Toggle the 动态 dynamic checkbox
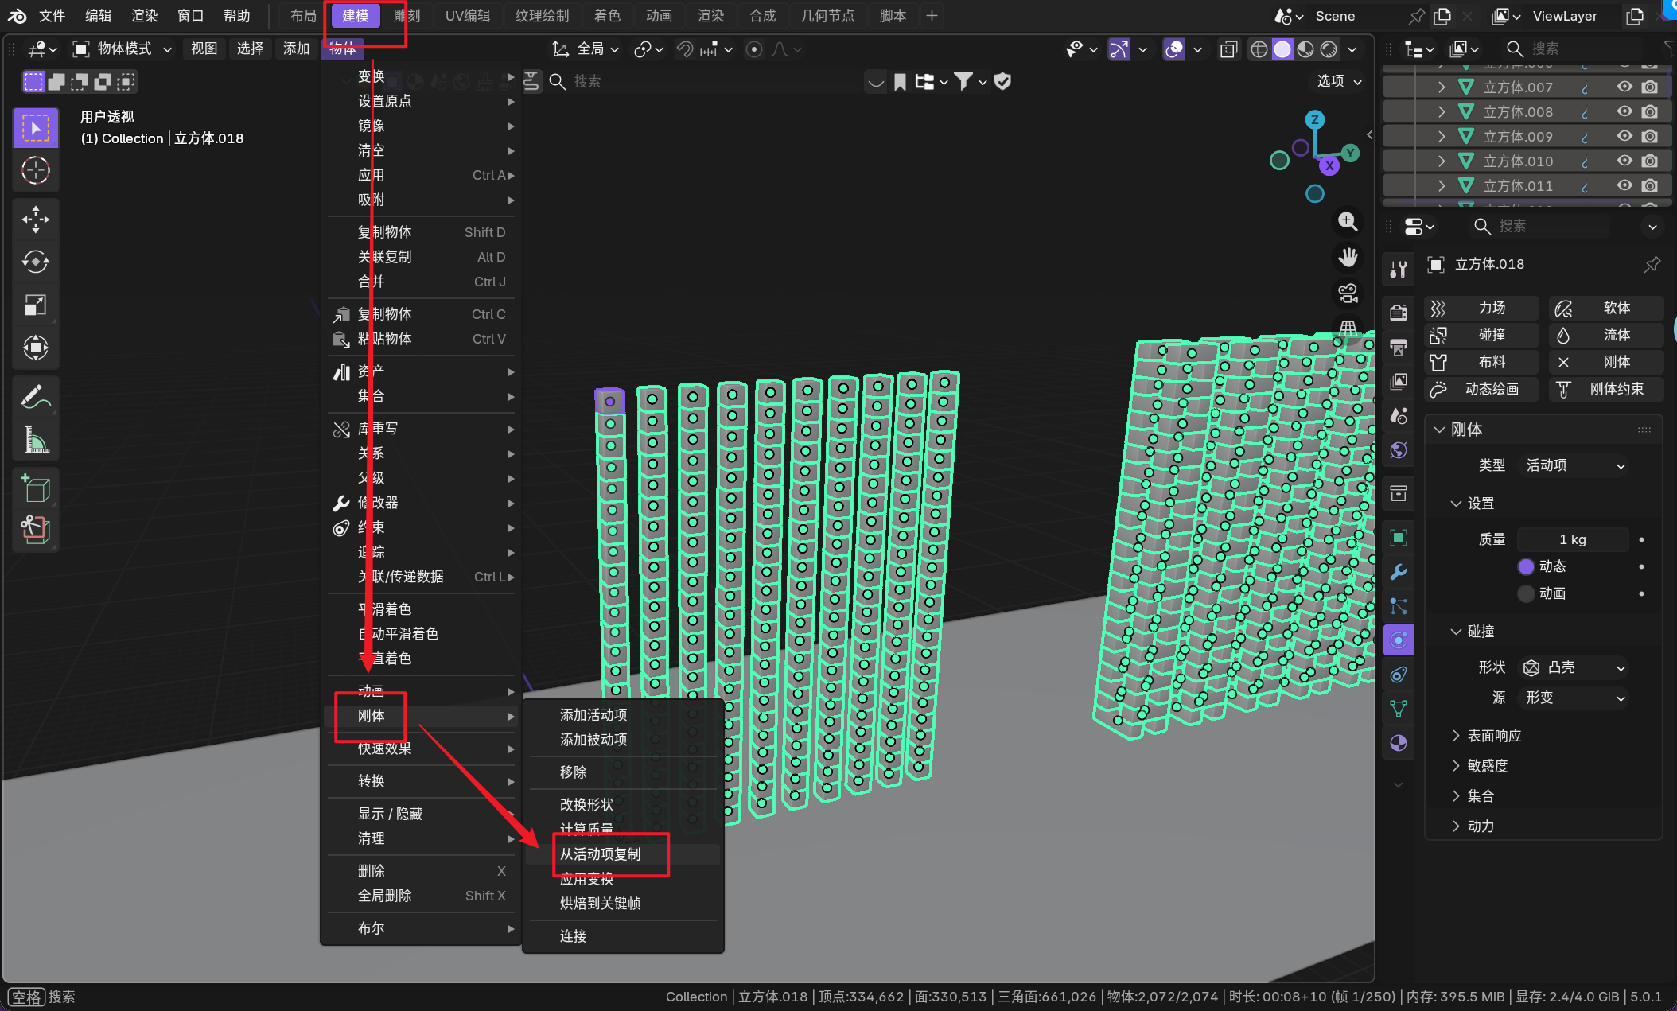 (x=1525, y=566)
